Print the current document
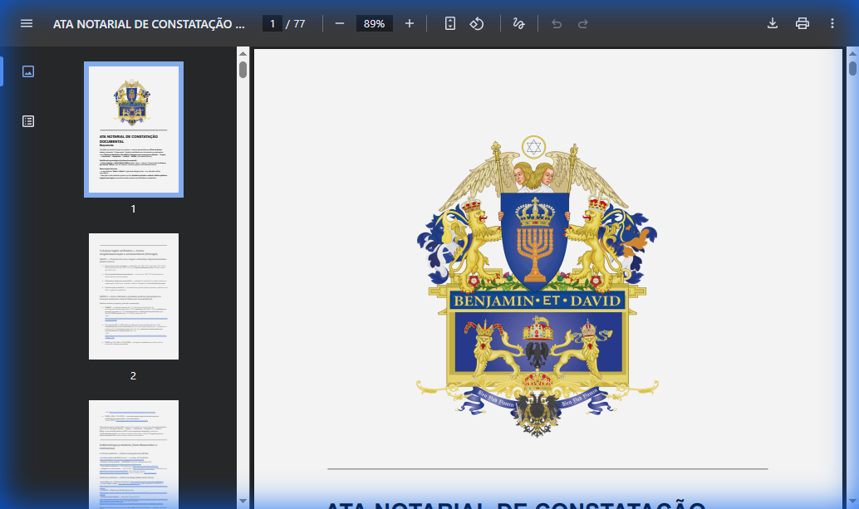The height and width of the screenshot is (509, 859). pos(802,23)
